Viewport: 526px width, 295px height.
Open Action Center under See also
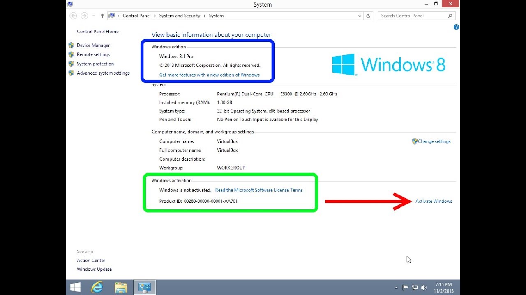(x=91, y=261)
